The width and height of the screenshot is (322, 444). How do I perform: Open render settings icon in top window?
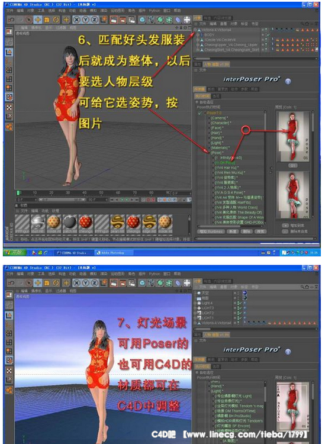point(131,20)
